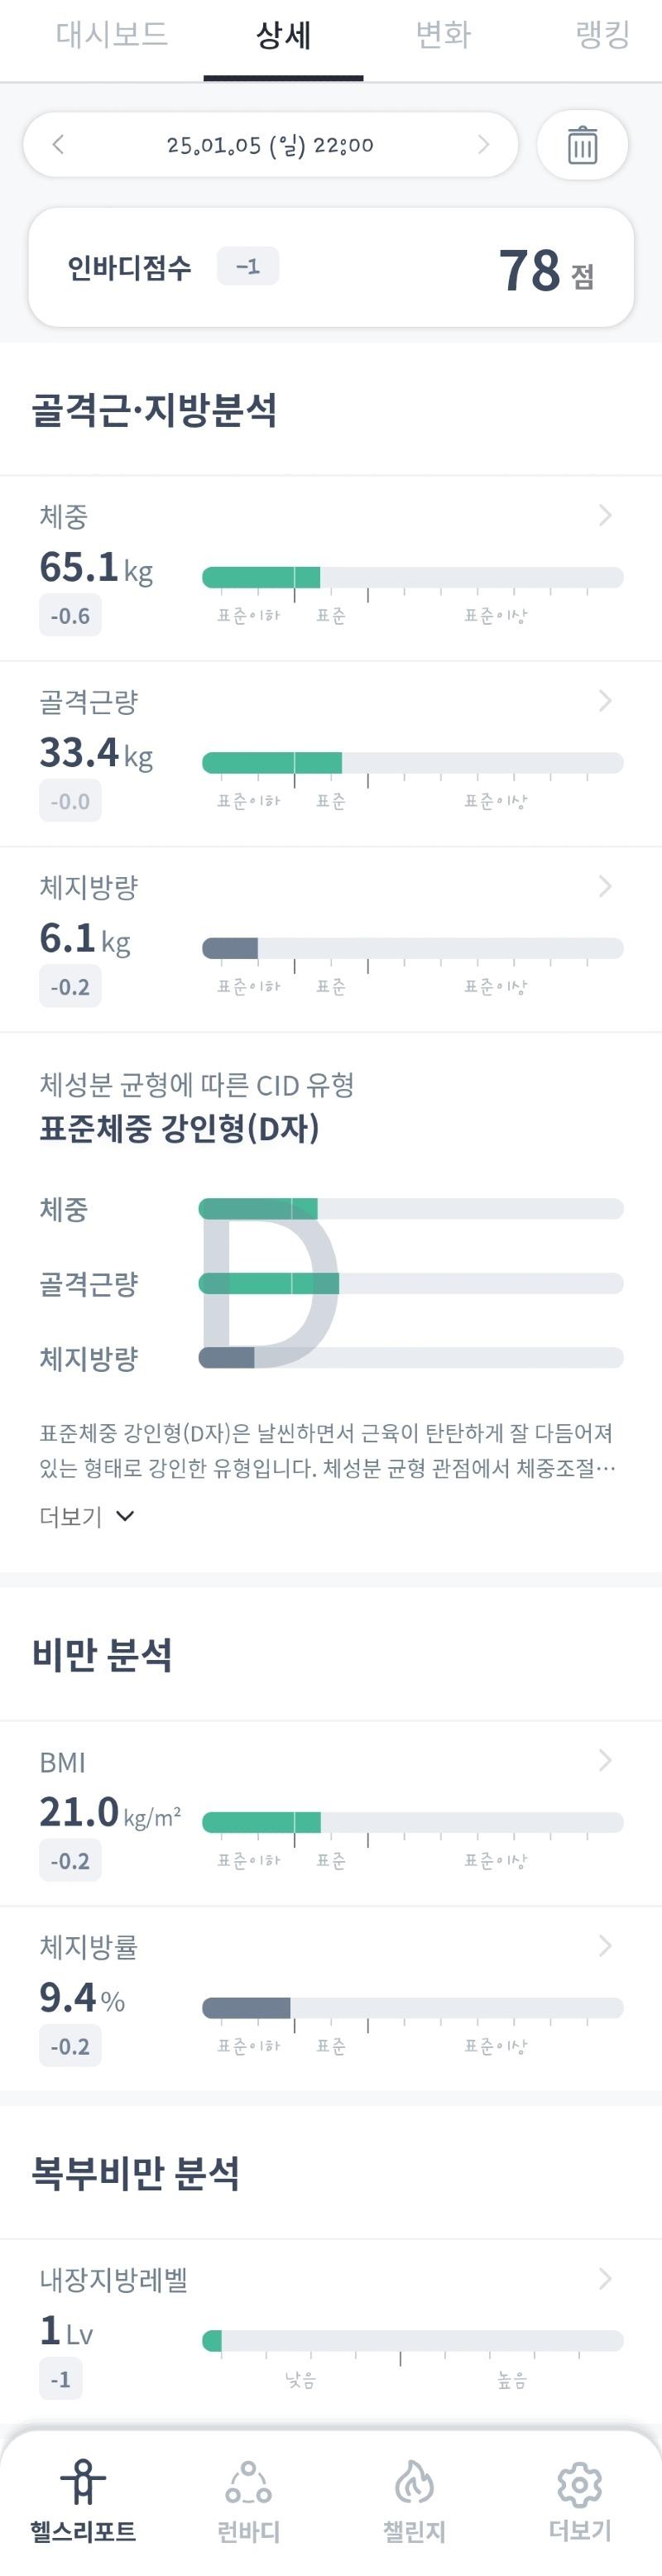Switch to the 대시보드 tab

112,35
